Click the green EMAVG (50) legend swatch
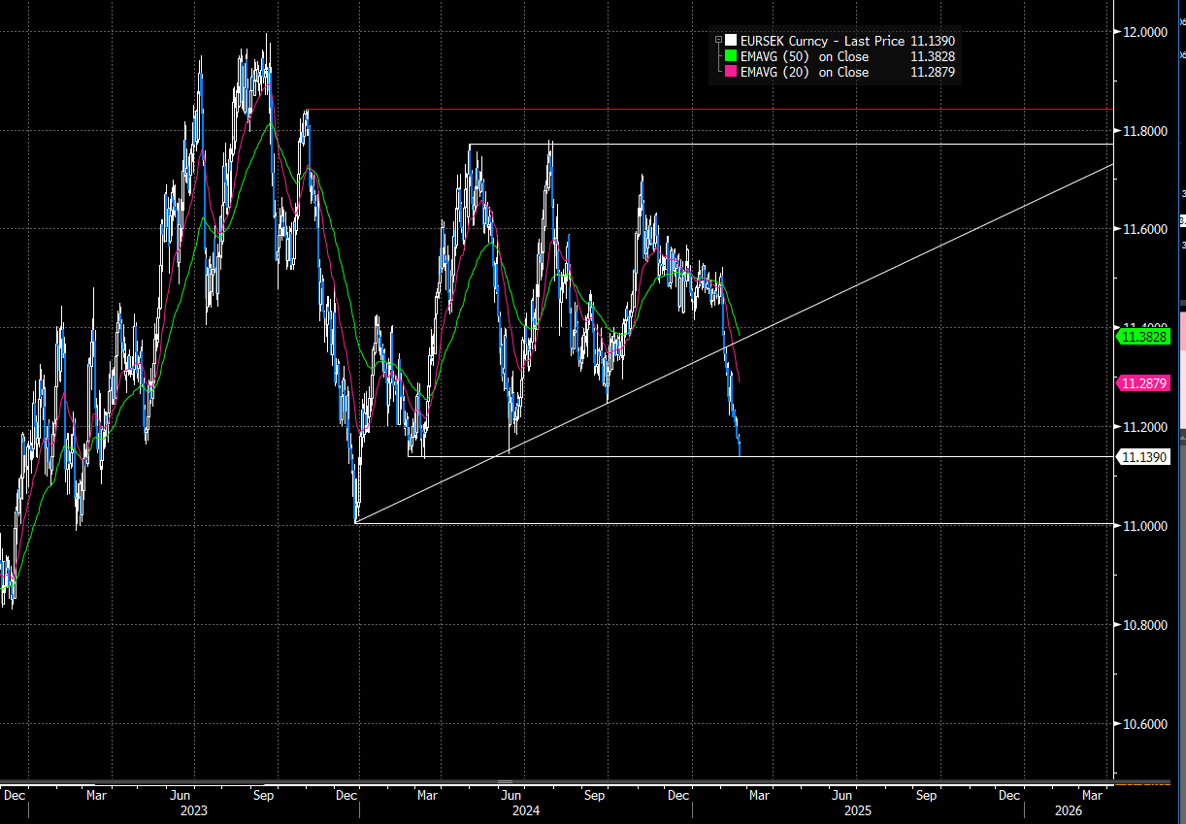The image size is (1186, 824). (731, 56)
